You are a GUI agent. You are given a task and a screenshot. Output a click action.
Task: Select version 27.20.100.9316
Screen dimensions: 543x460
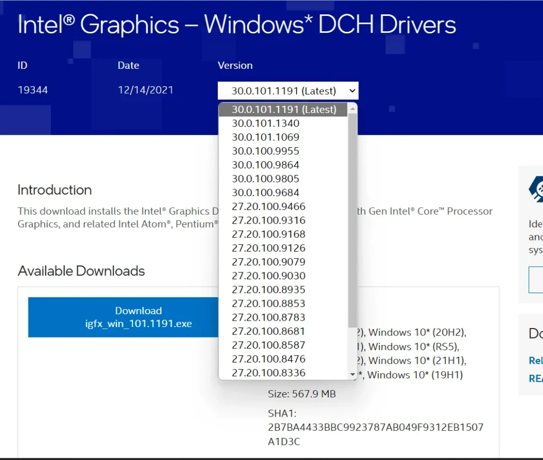(x=283, y=220)
